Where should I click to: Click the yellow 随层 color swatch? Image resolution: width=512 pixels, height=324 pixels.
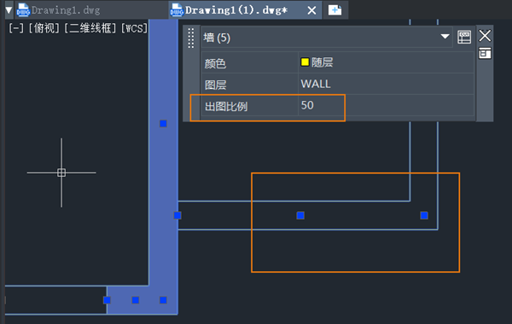point(305,62)
